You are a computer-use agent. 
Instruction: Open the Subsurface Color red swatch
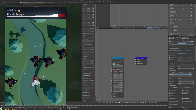[114, 69]
